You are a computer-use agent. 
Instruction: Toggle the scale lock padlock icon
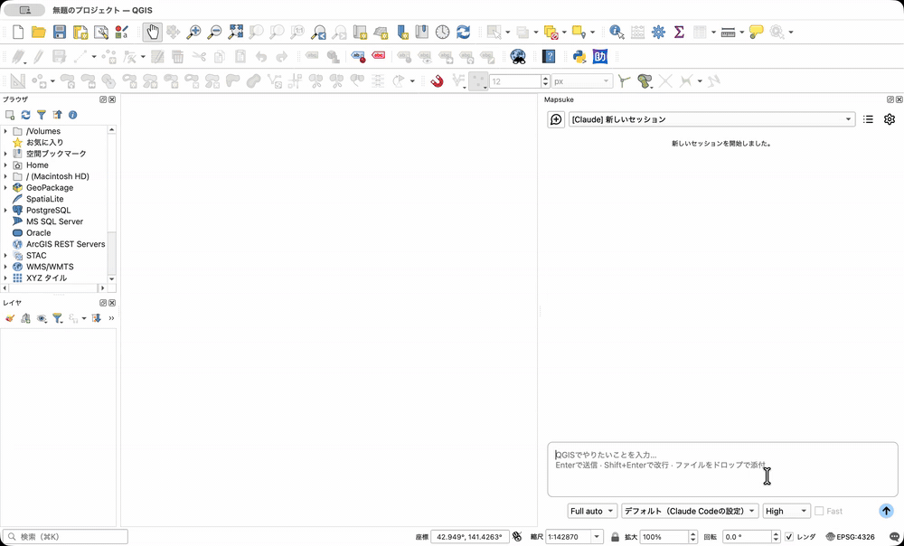tap(615, 537)
